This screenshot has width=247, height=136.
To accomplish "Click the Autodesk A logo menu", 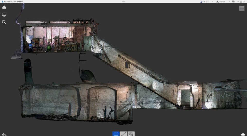I will [x=217, y=2].
